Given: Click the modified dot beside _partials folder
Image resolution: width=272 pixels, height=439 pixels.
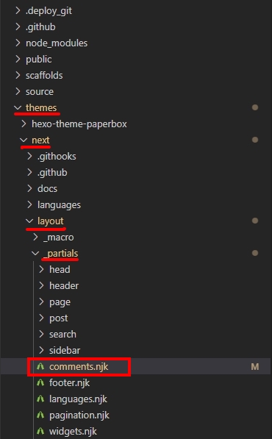Looking at the screenshot, I should 255,253.
